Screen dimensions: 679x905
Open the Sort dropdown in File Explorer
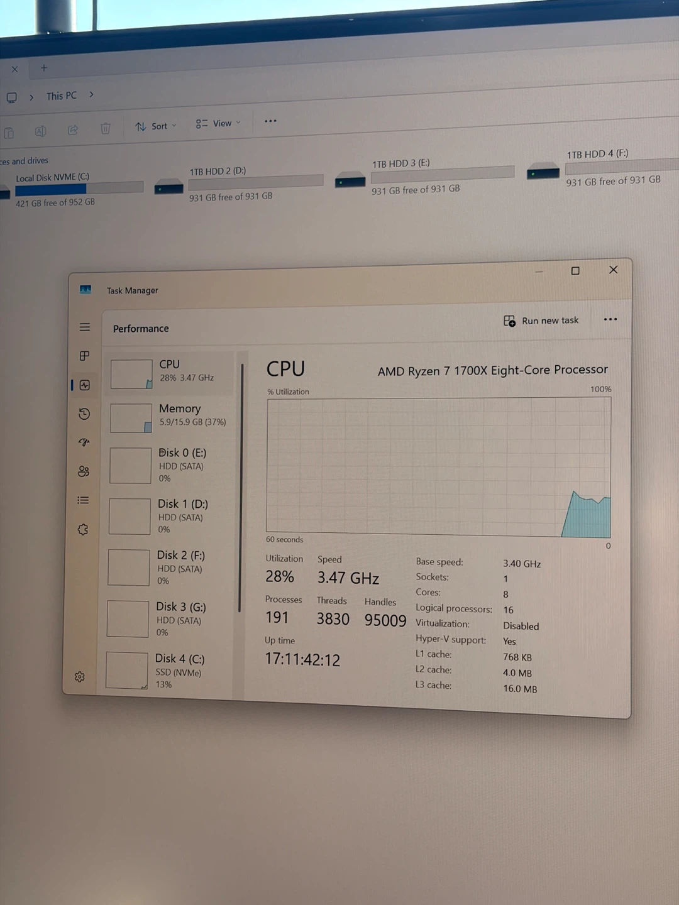pos(155,126)
